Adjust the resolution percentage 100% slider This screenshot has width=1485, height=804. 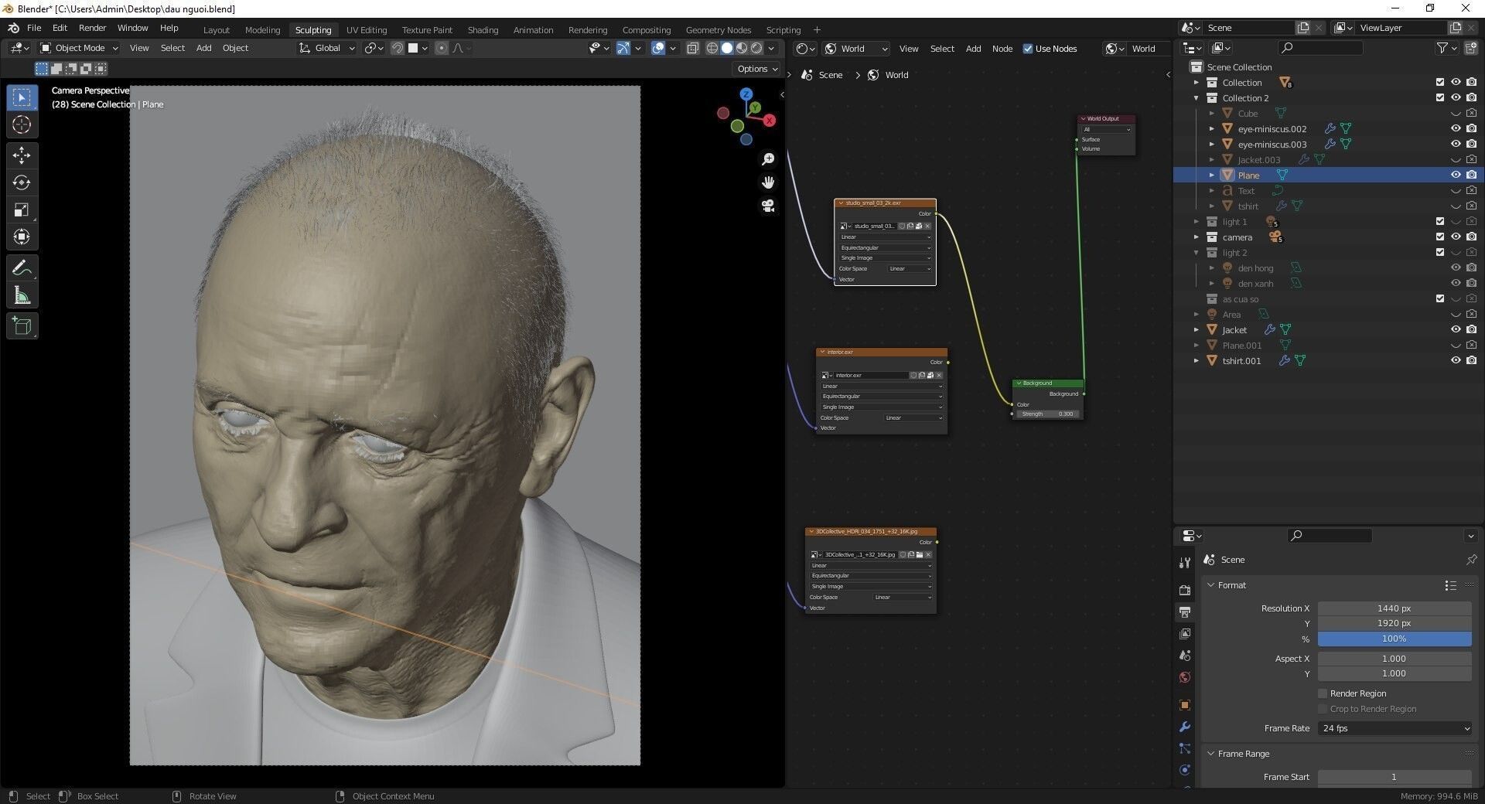[x=1395, y=639]
